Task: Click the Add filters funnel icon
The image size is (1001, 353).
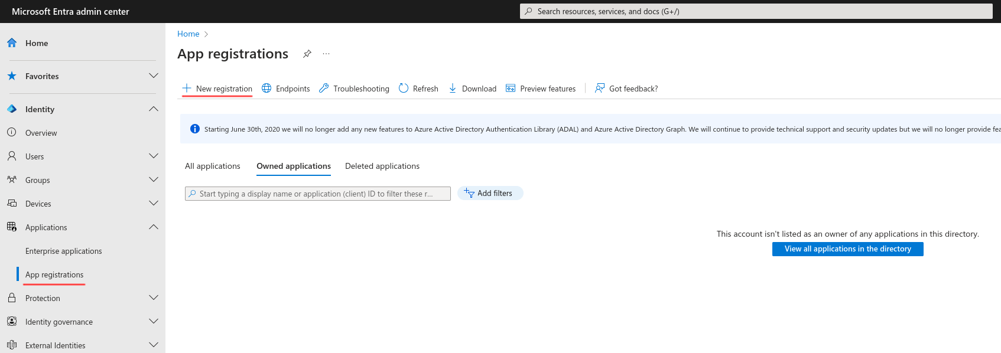Action: click(x=469, y=193)
